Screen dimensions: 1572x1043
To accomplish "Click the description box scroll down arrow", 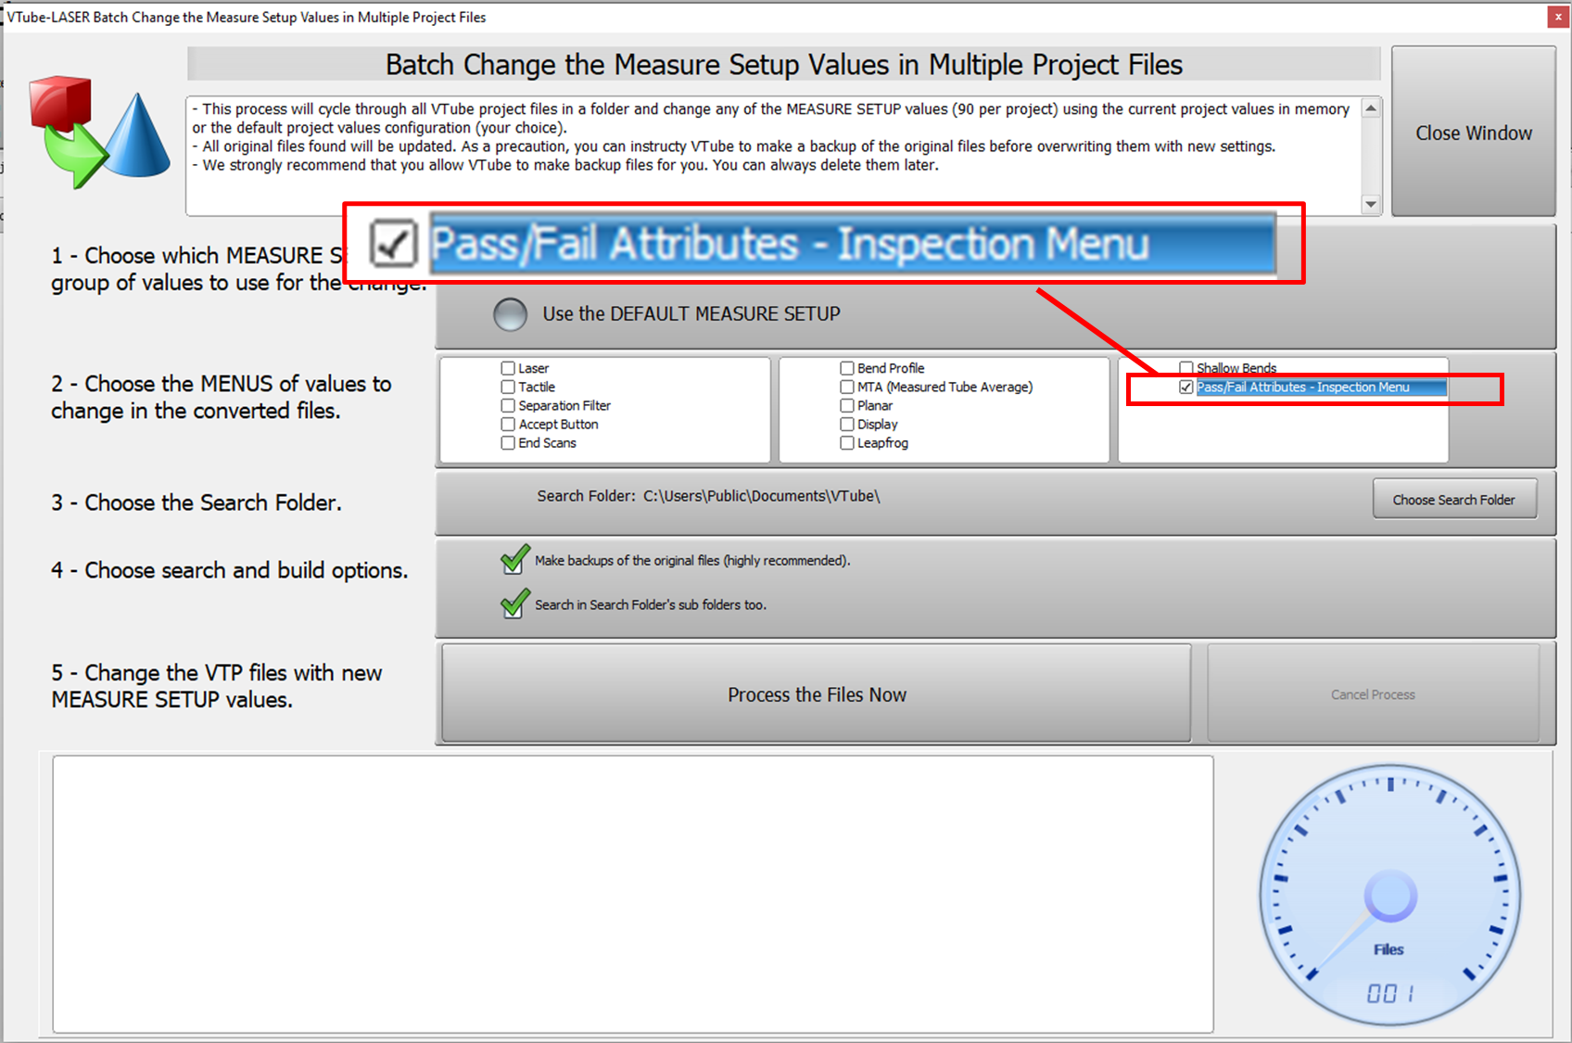I will [x=1371, y=204].
